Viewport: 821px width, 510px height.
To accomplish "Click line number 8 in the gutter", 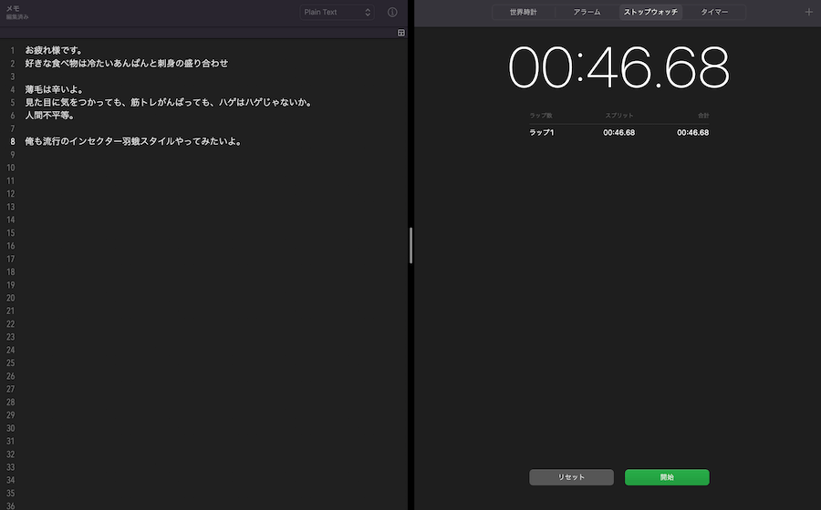I will (x=13, y=142).
